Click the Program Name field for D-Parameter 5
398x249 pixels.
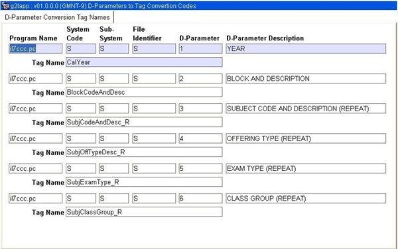36,168
